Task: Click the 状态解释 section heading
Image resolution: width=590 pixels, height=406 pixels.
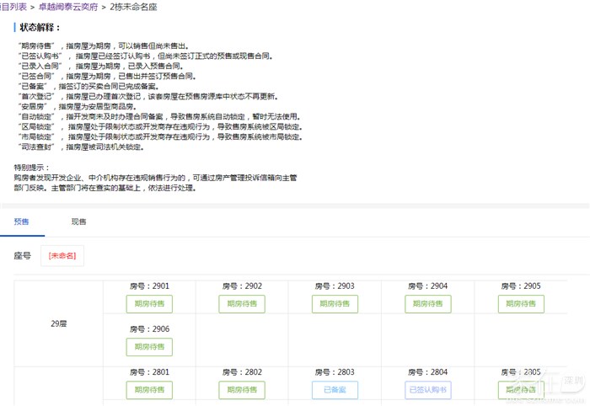Action: pyautogui.click(x=40, y=28)
